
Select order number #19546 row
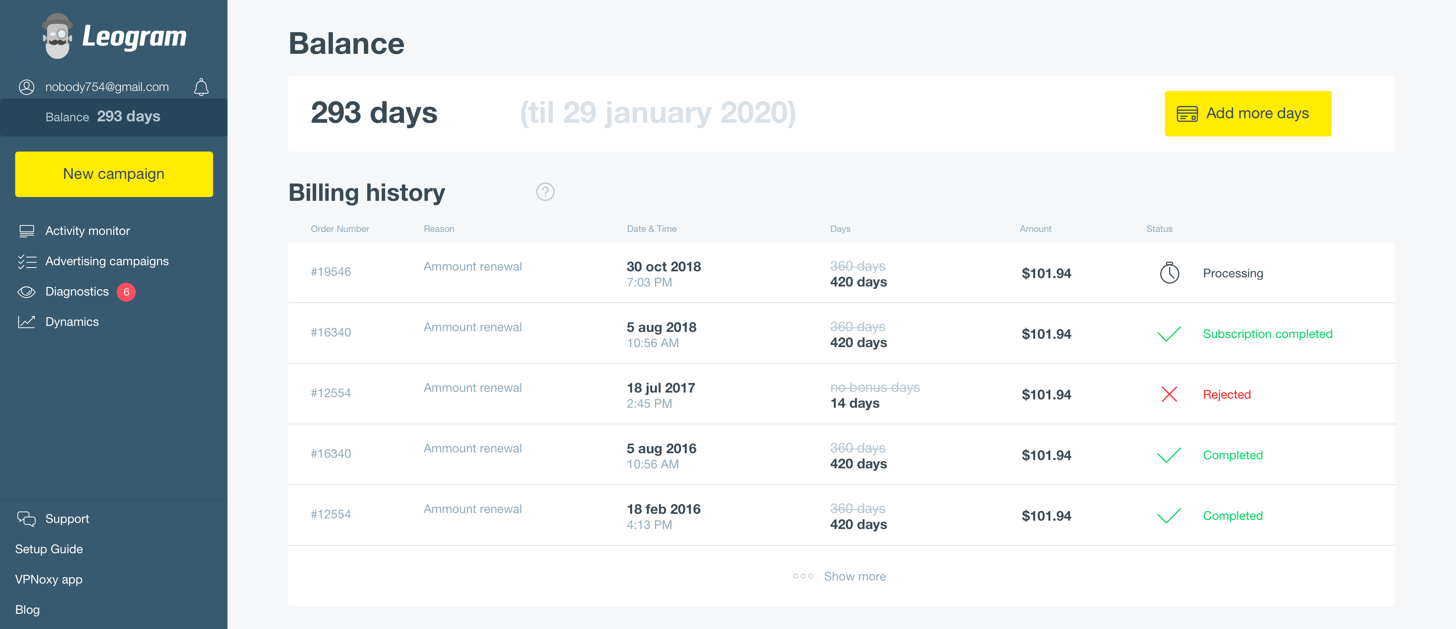(331, 272)
